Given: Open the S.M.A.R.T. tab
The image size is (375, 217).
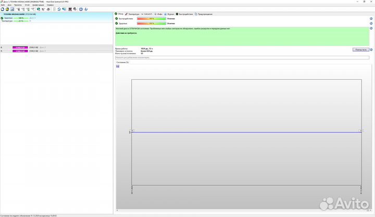Looking at the screenshot, I should (149, 14).
